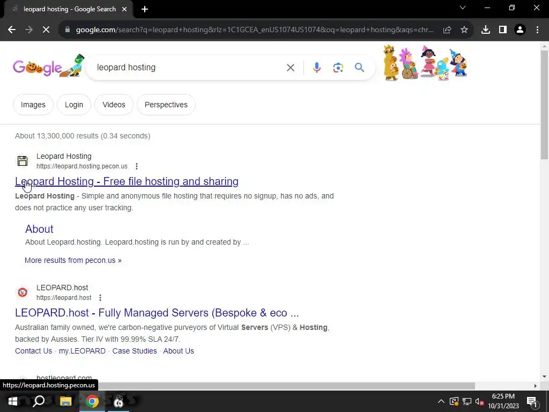Click the Chrome taskbar icon
Screen dimensions: 549x412
pyautogui.click(x=92, y=401)
